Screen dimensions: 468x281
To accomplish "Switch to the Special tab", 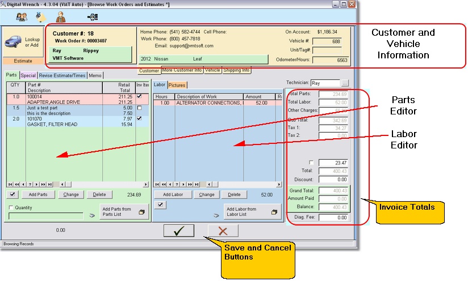I will [x=28, y=75].
